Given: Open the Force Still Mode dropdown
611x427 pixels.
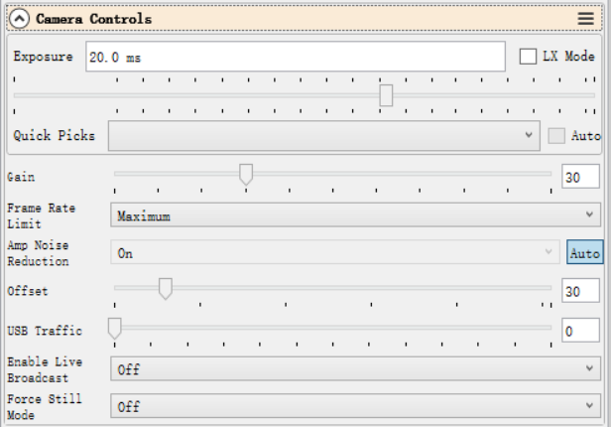Looking at the screenshot, I should [x=354, y=406].
